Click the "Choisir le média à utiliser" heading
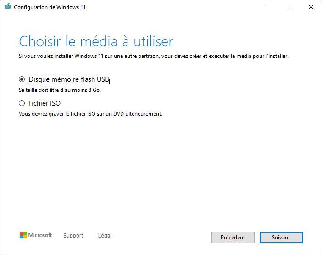 [x=96, y=42]
